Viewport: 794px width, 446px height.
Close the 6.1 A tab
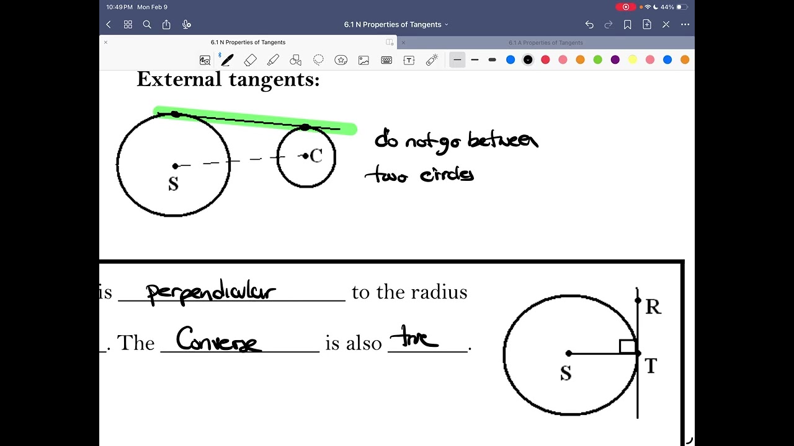[x=403, y=43]
